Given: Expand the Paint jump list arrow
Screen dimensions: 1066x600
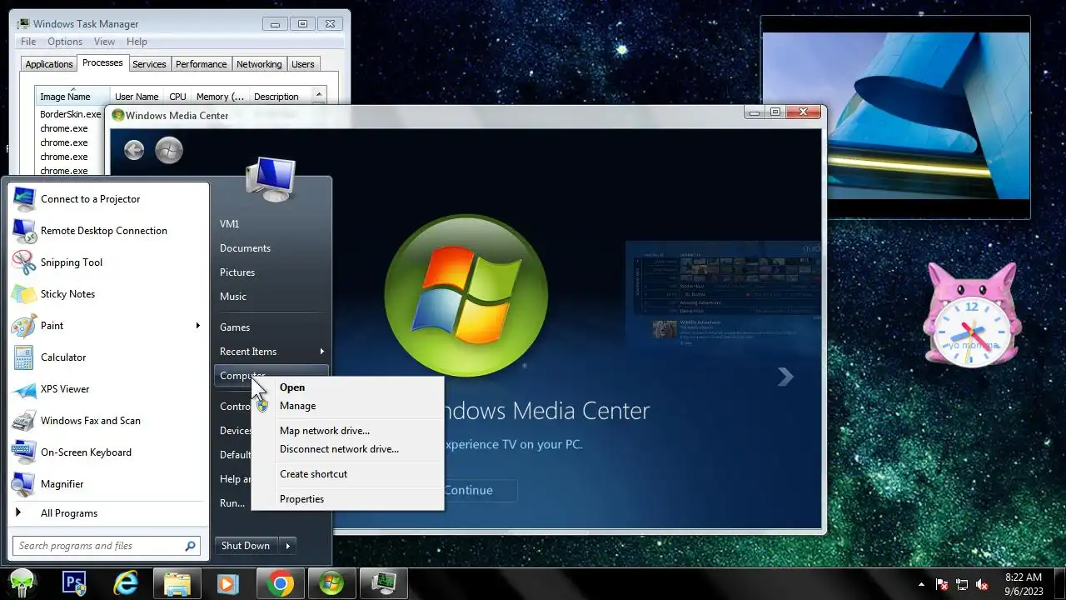Looking at the screenshot, I should (198, 326).
